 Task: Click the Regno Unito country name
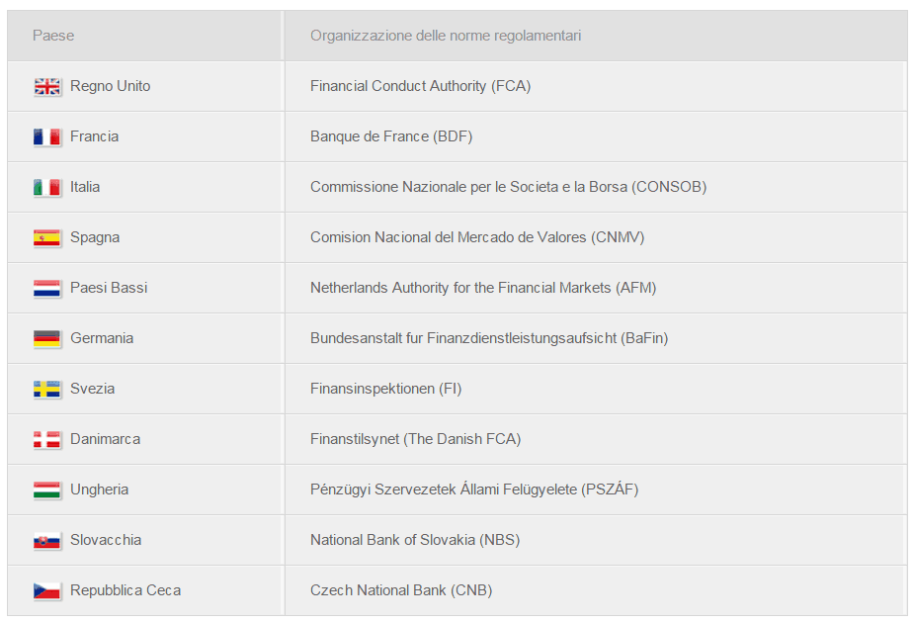[x=110, y=86]
